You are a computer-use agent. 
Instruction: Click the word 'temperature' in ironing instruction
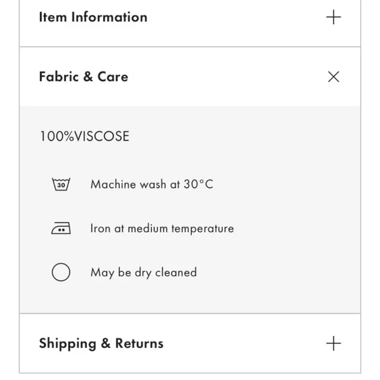pos(202,229)
